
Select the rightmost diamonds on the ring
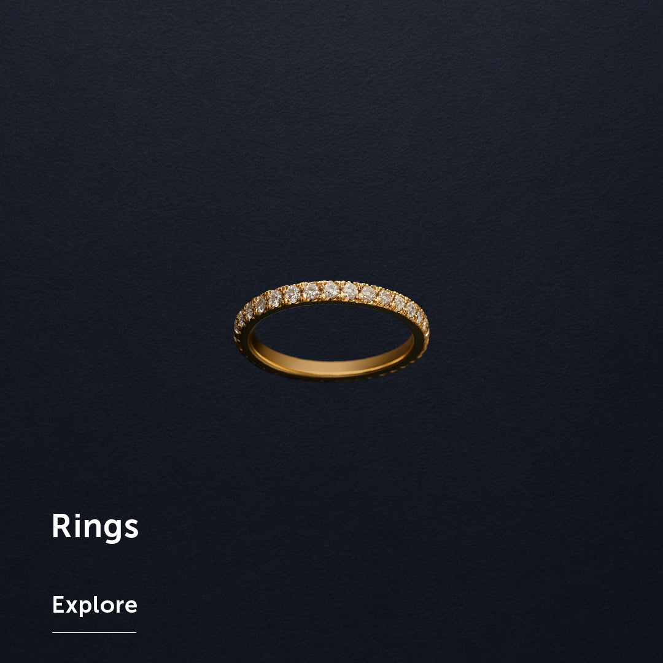click(x=423, y=321)
